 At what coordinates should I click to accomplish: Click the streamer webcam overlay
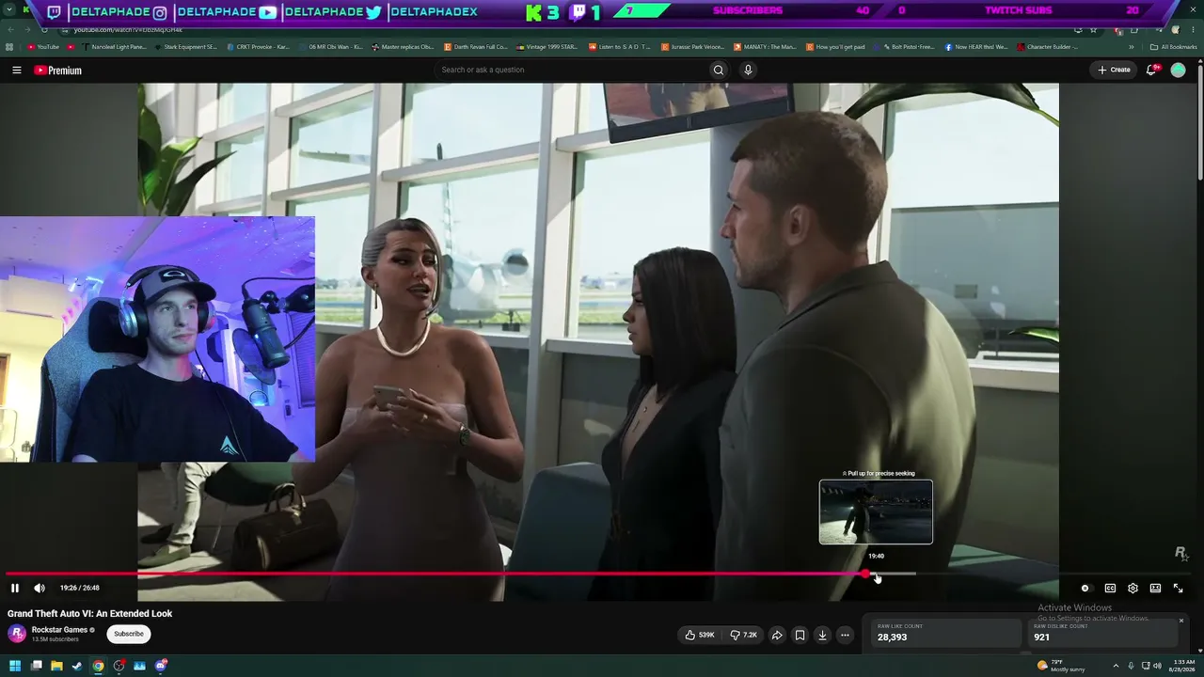pos(157,338)
